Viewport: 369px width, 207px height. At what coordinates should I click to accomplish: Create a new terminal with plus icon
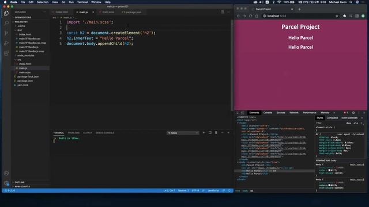[x=204, y=133]
